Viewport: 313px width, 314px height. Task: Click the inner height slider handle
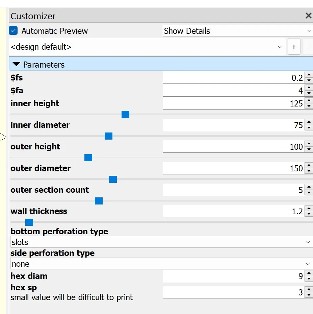pyautogui.click(x=125, y=115)
